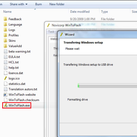Click the lisence.dat file icon
137x137 pixels.
[x=5, y=73]
